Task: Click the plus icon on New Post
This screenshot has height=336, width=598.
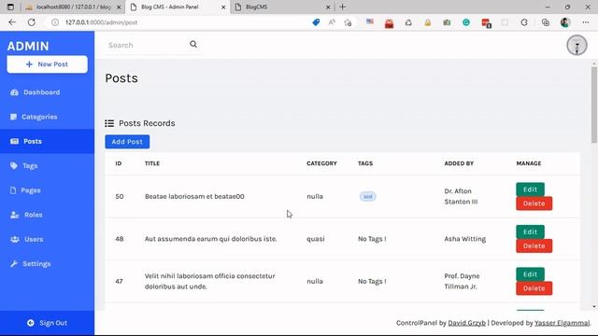Action: [x=29, y=64]
